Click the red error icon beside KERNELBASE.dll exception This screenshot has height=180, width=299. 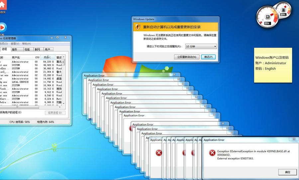pyautogui.click(x=212, y=153)
